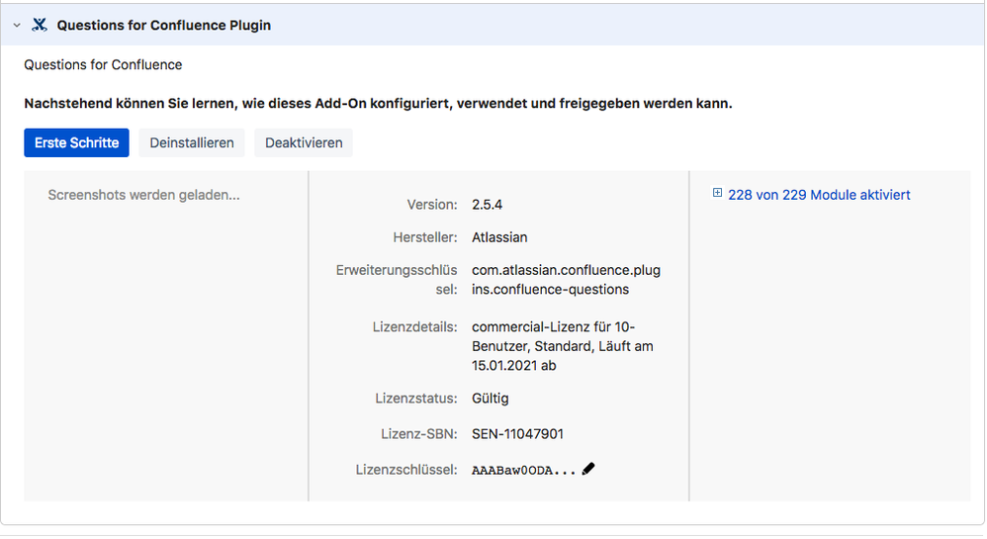Open the 228 von 229 Module aktiviert link
This screenshot has height=539, width=987.
click(819, 195)
